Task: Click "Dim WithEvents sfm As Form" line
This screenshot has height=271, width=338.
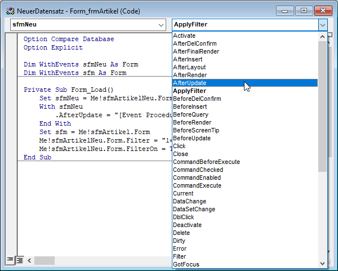Action: (75, 73)
